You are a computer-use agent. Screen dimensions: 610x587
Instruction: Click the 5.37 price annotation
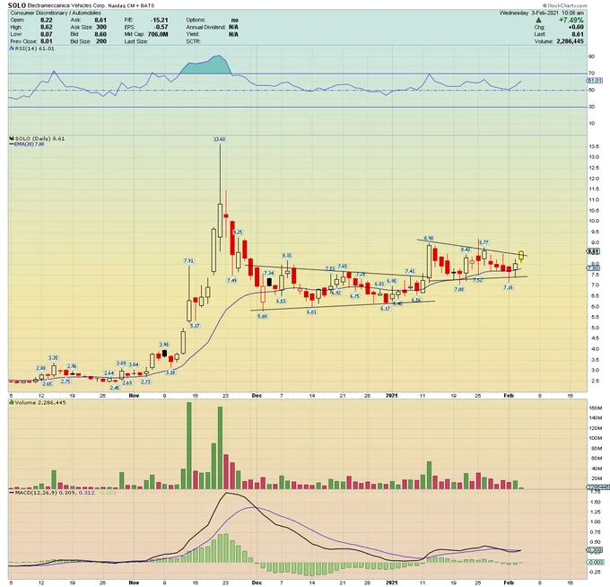tap(195, 326)
